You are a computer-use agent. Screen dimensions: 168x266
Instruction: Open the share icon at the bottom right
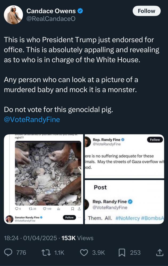pos(159,252)
